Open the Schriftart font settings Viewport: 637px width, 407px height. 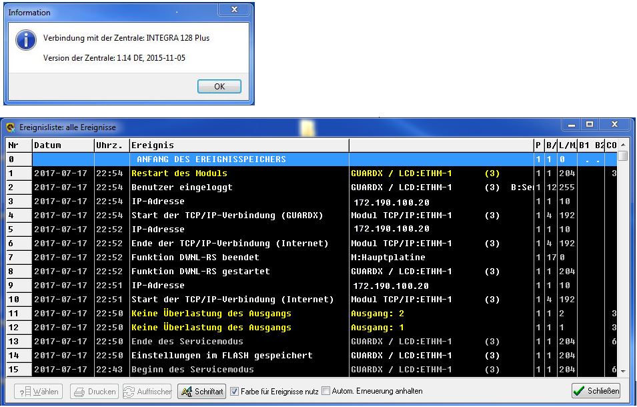click(201, 392)
